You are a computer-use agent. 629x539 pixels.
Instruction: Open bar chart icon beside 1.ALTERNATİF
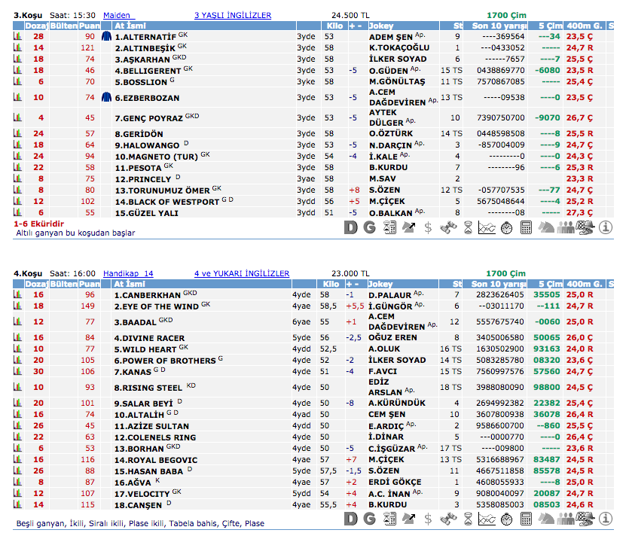pos(17,36)
